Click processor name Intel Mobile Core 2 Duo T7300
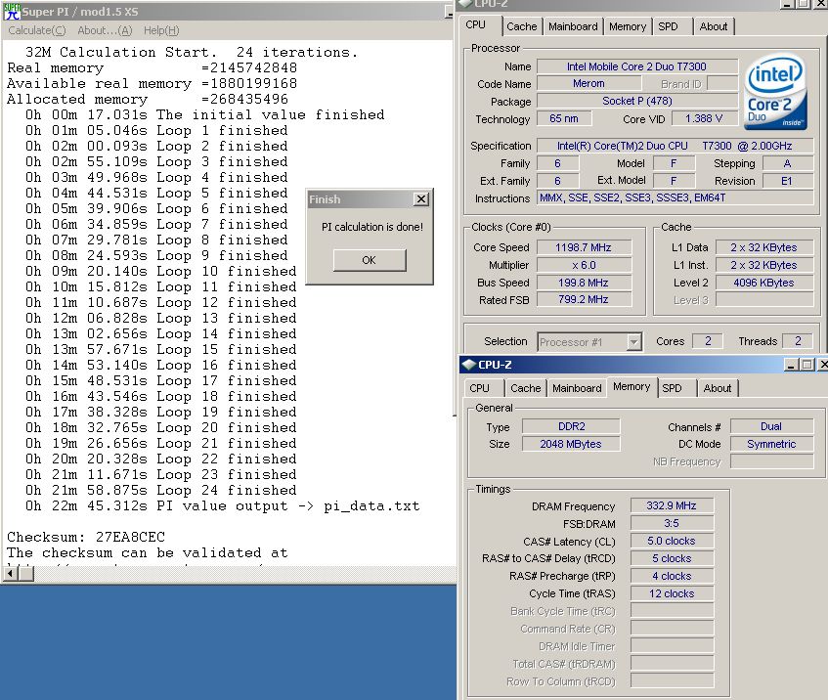Image resolution: width=828 pixels, height=700 pixels. (x=636, y=66)
